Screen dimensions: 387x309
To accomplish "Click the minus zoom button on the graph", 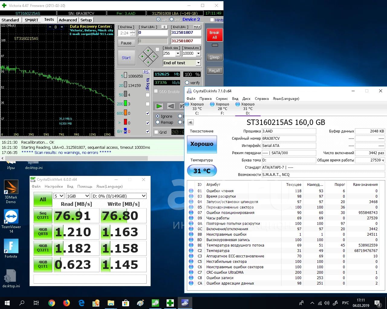I will click(x=50, y=27).
